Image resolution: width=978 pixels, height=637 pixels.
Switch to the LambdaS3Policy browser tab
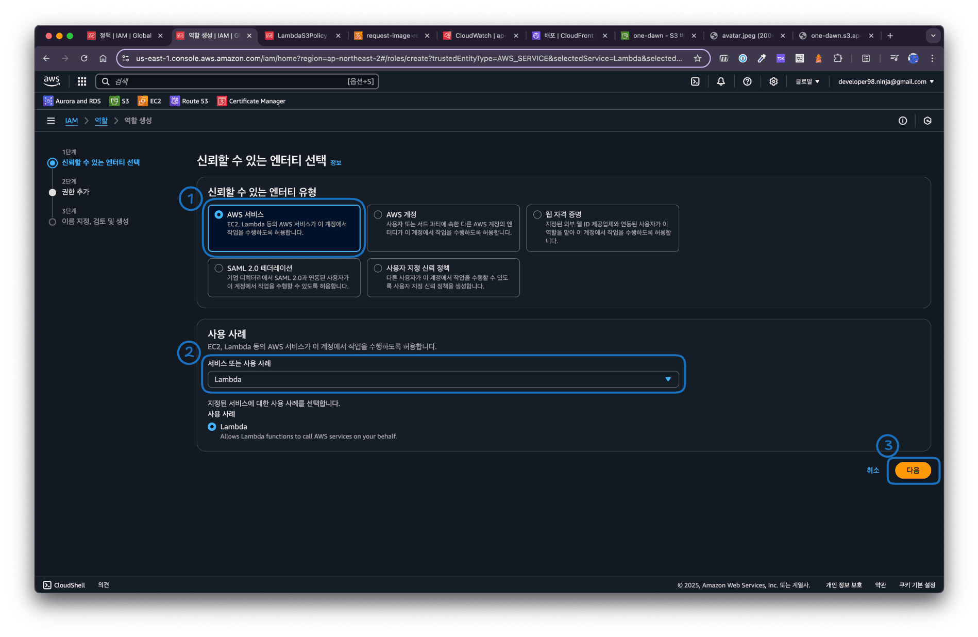click(x=302, y=36)
